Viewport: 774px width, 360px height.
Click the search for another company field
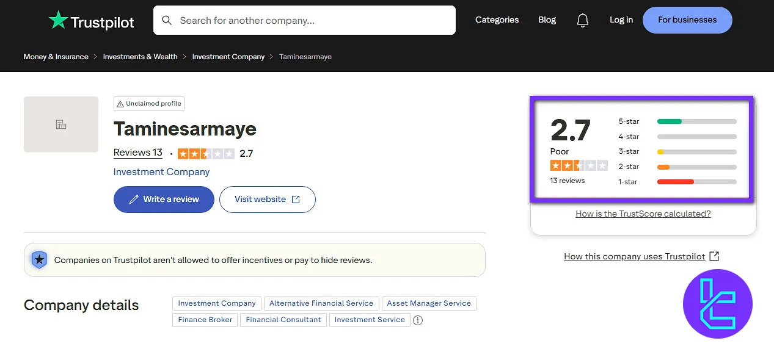312,20
